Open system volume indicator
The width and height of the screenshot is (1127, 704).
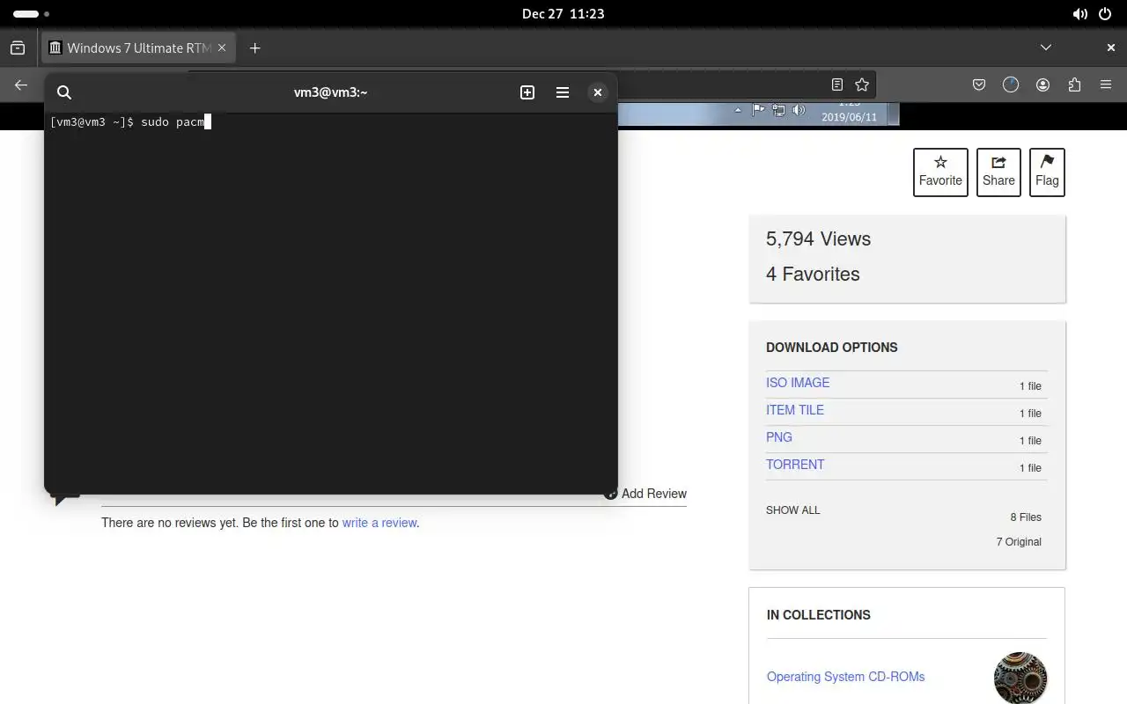1079,14
